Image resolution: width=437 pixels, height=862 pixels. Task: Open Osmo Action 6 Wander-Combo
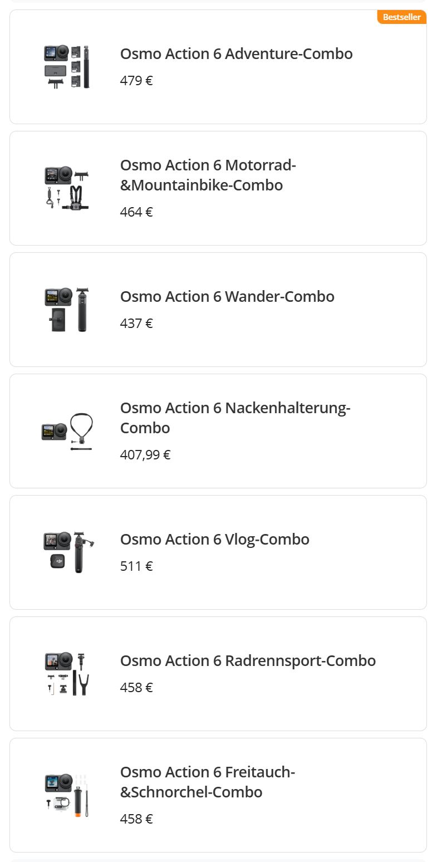[x=227, y=297]
